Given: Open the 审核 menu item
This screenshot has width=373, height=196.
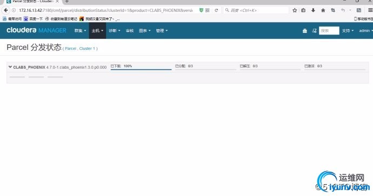Looking at the screenshot, I should coord(130,31).
